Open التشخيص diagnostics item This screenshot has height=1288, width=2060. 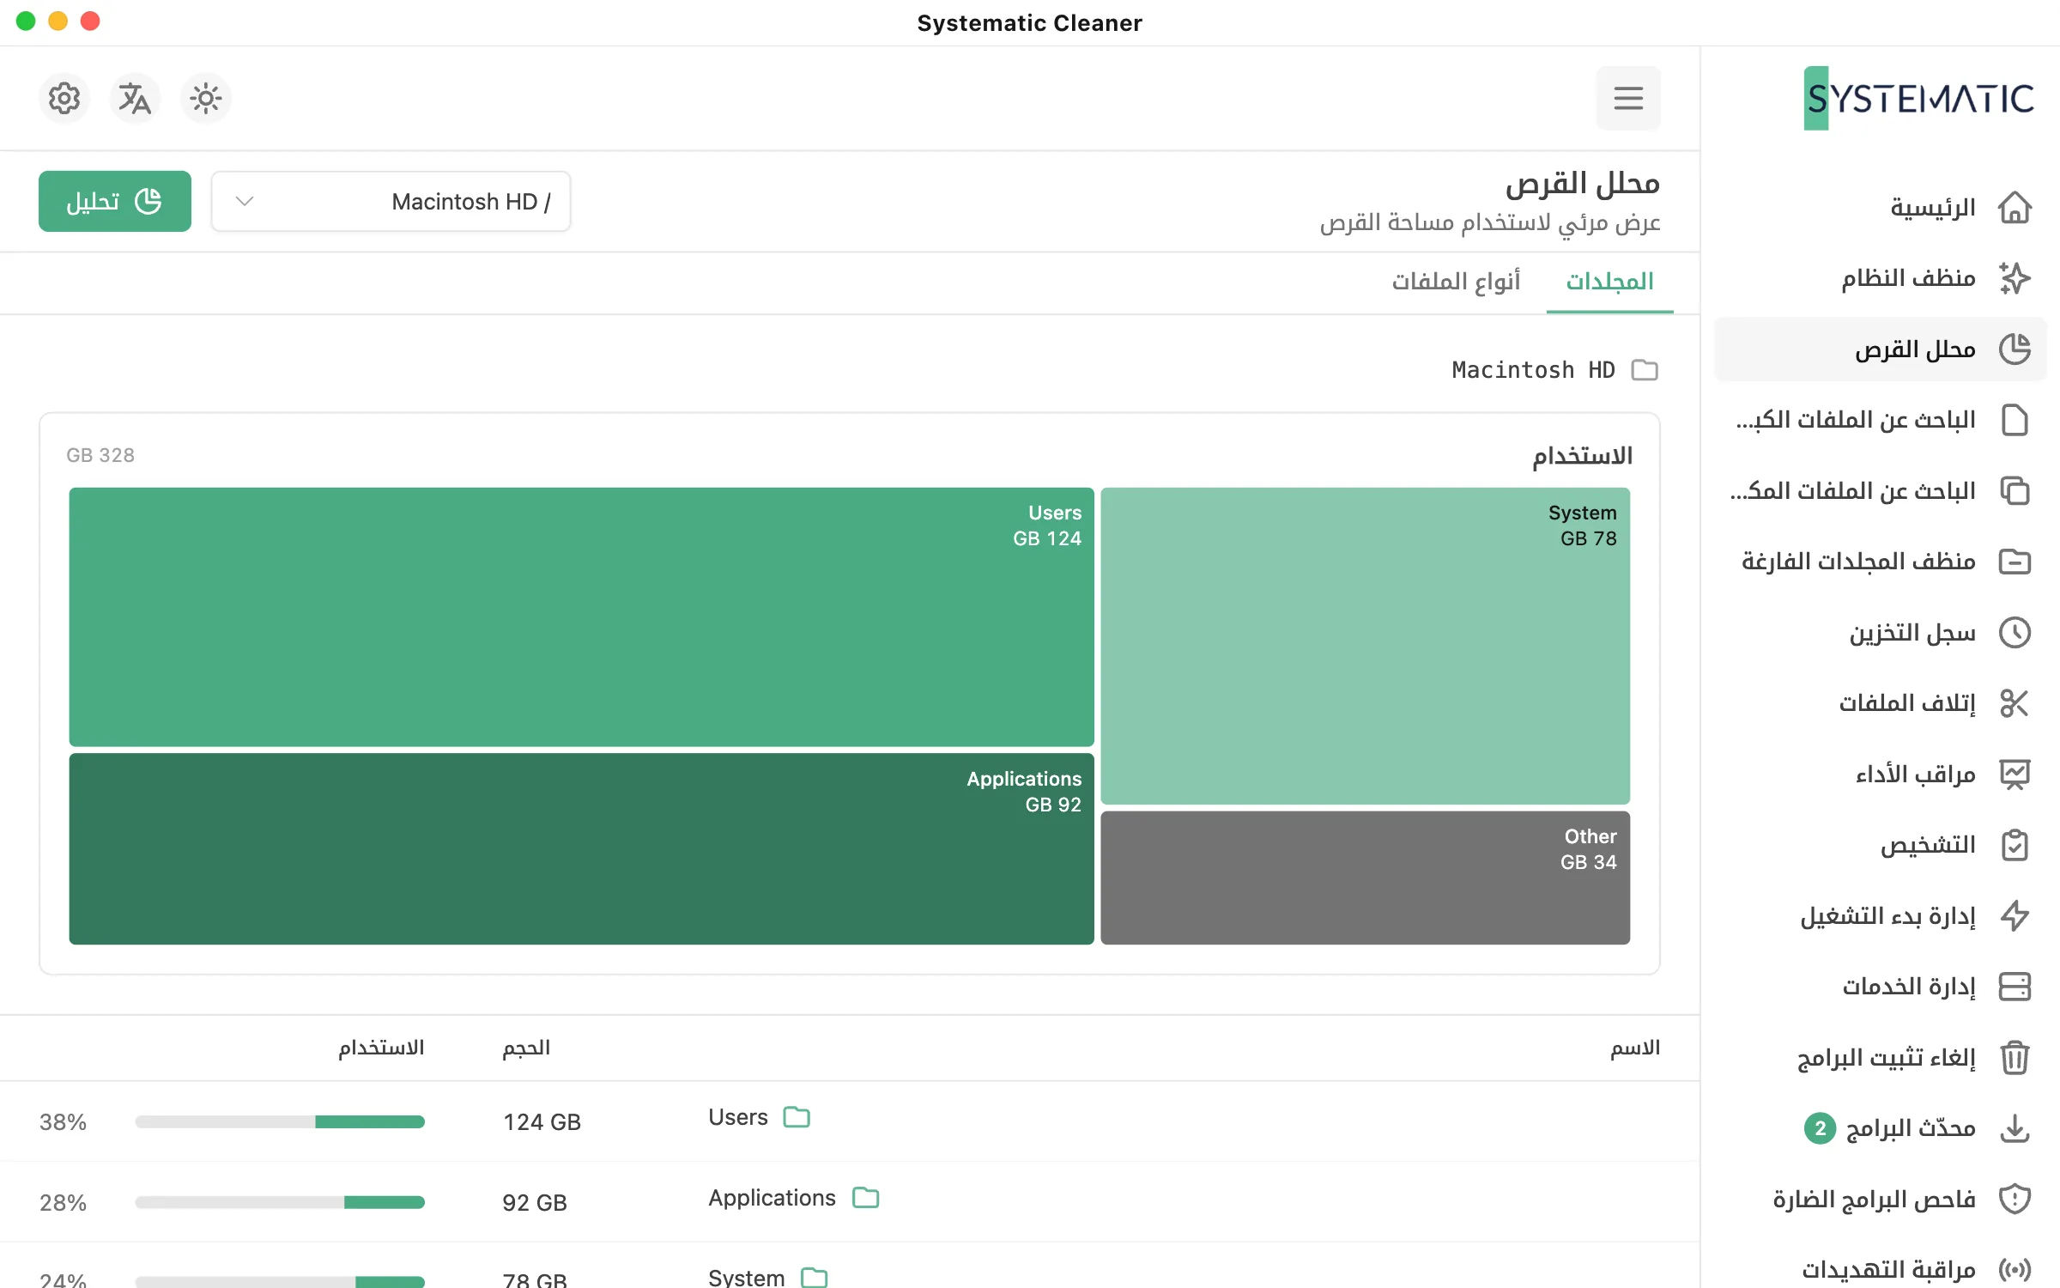tap(1881, 845)
